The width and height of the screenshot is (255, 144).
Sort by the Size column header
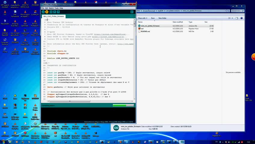coord(206,22)
